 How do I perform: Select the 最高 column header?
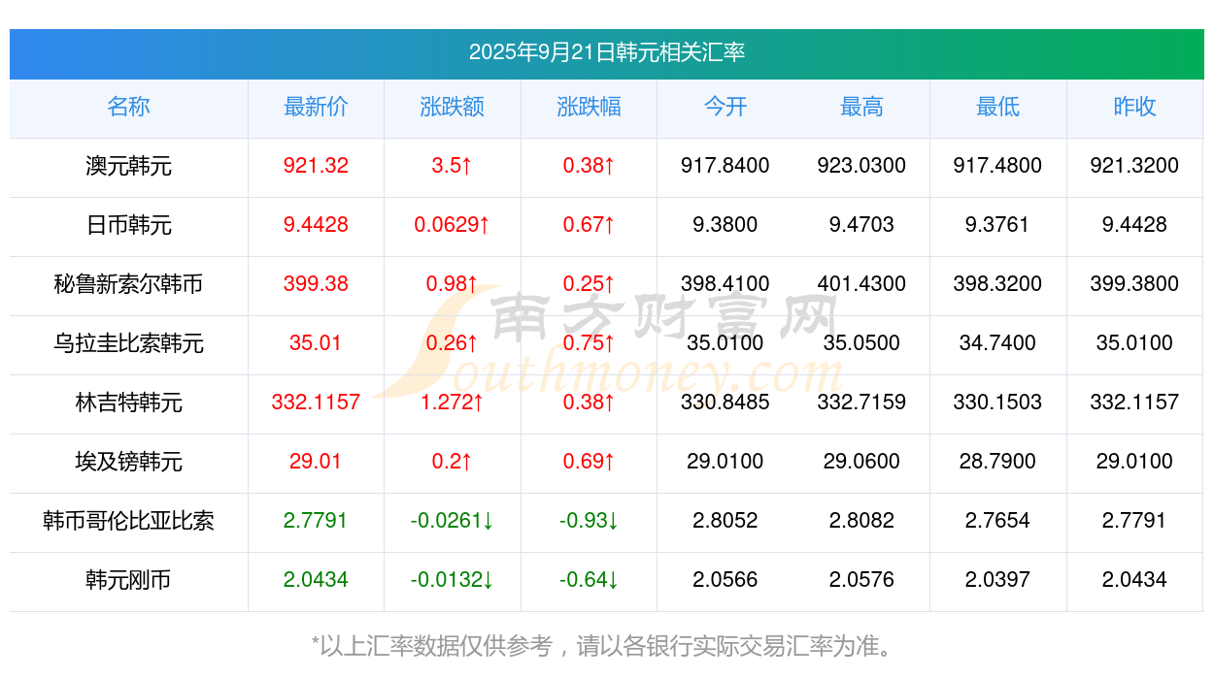click(862, 107)
